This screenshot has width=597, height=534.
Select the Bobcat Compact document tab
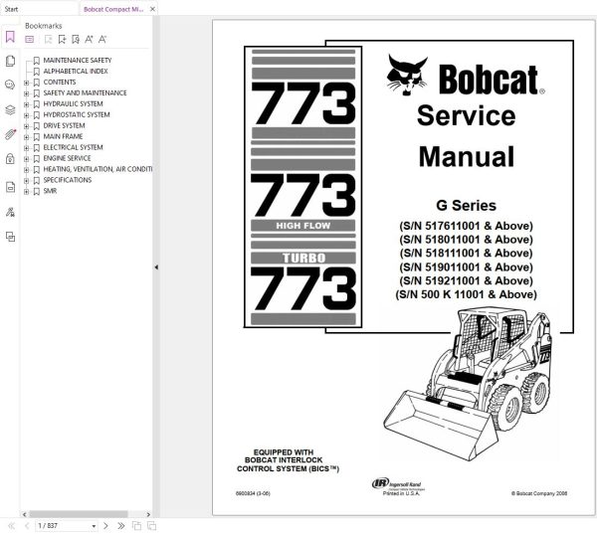(113, 9)
